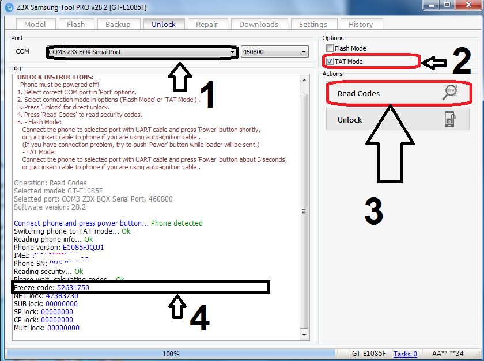Click the Read Codes button

click(x=398, y=93)
